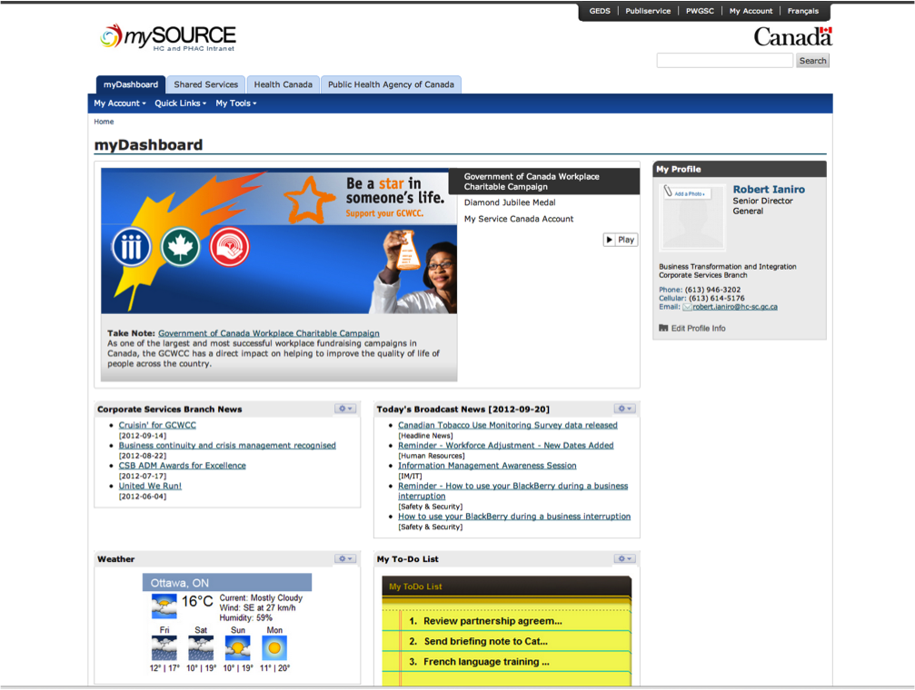Expand the My Account dropdown menu
This screenshot has height=690, width=915.
coord(120,103)
